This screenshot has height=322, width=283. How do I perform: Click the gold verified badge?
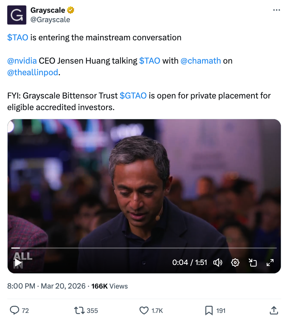(x=70, y=10)
